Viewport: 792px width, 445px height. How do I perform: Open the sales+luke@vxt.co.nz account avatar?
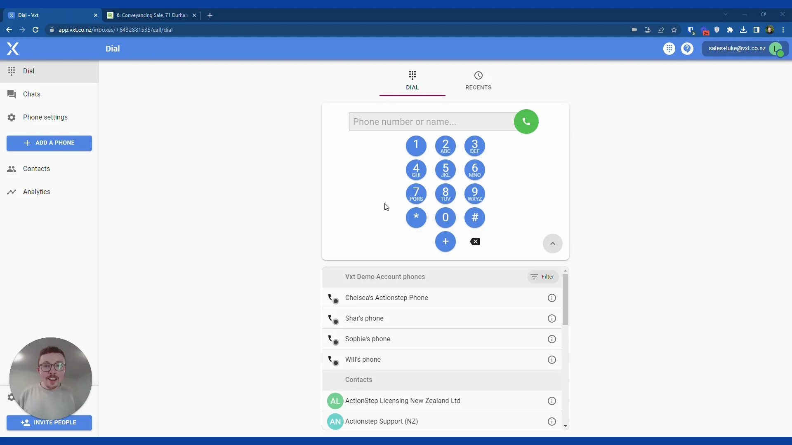(778, 49)
